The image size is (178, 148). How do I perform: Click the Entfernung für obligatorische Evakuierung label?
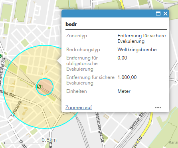[x=82, y=63]
